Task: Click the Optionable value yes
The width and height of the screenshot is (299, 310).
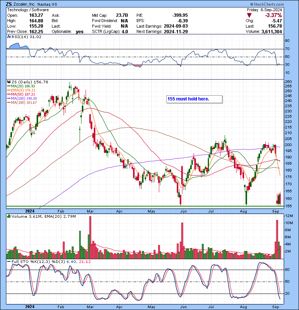Action: pos(80,32)
